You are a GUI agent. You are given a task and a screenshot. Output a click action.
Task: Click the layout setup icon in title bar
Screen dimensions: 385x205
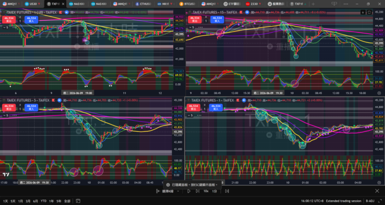pyautogui.click(x=334, y=4)
